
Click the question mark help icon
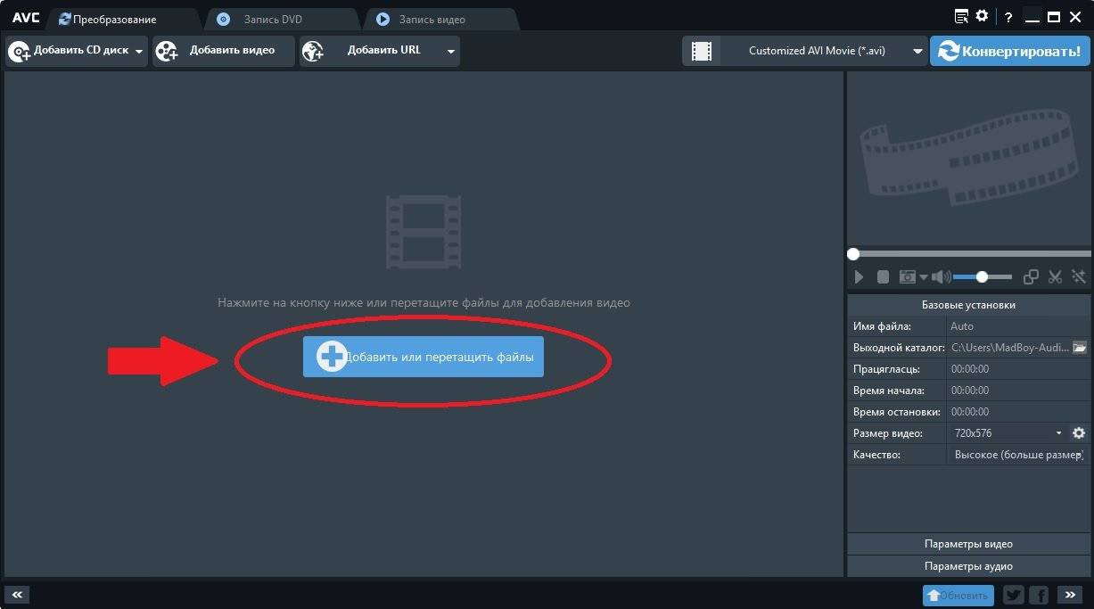point(1008,17)
